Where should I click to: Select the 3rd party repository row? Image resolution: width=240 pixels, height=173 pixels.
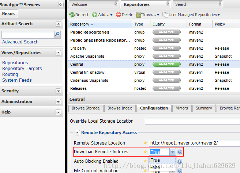click(x=154, y=48)
